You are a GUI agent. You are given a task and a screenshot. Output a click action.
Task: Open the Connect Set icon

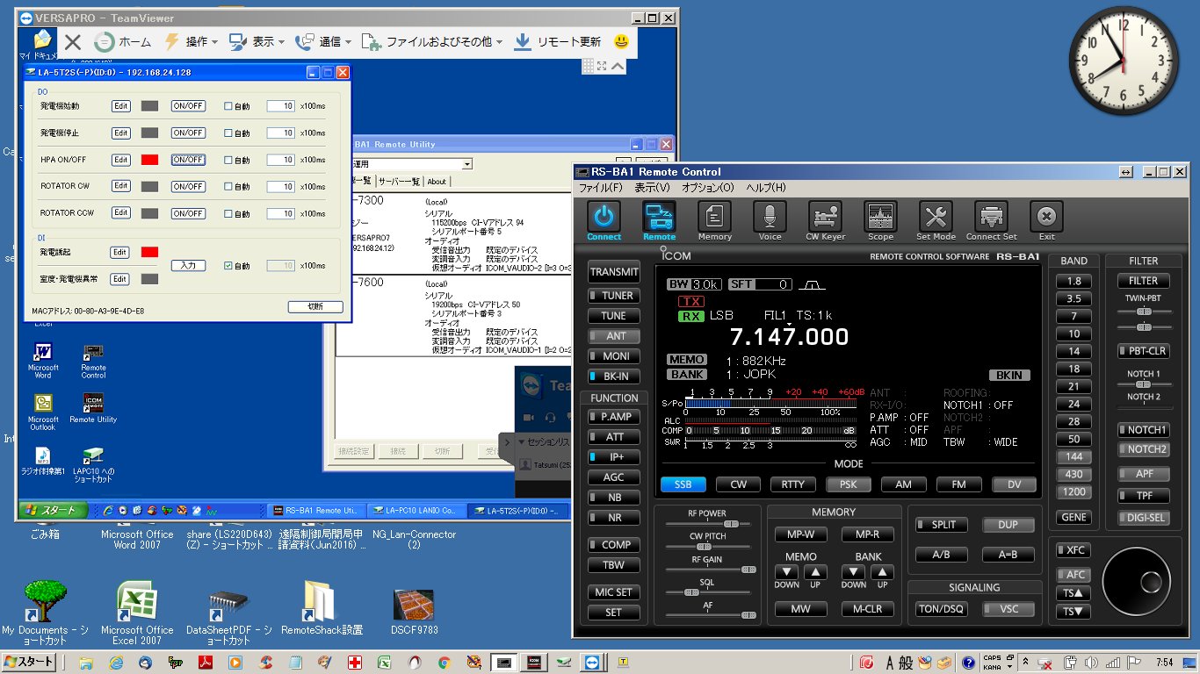pyautogui.click(x=991, y=217)
